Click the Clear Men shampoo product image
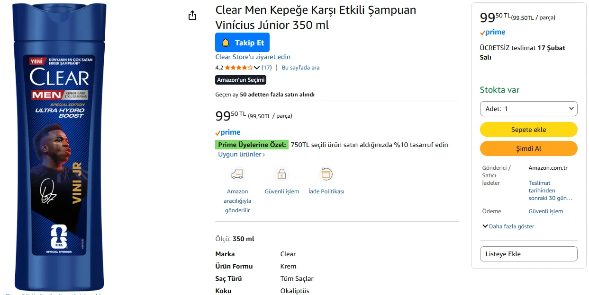The image size is (589, 295). pyautogui.click(x=59, y=147)
